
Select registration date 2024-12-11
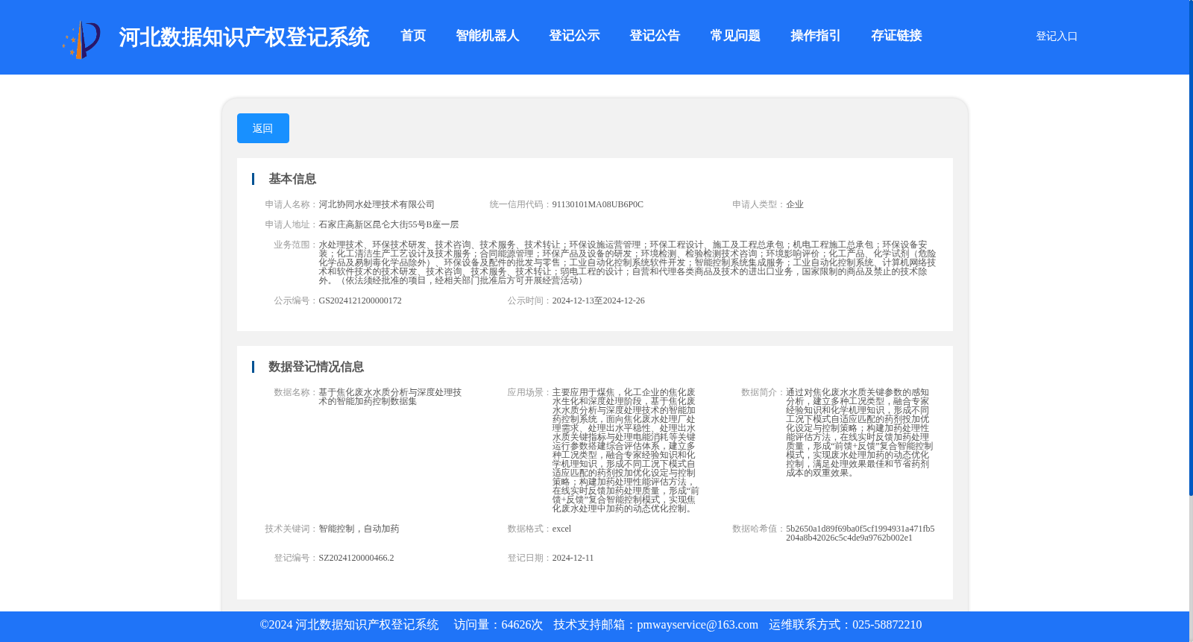573,558
